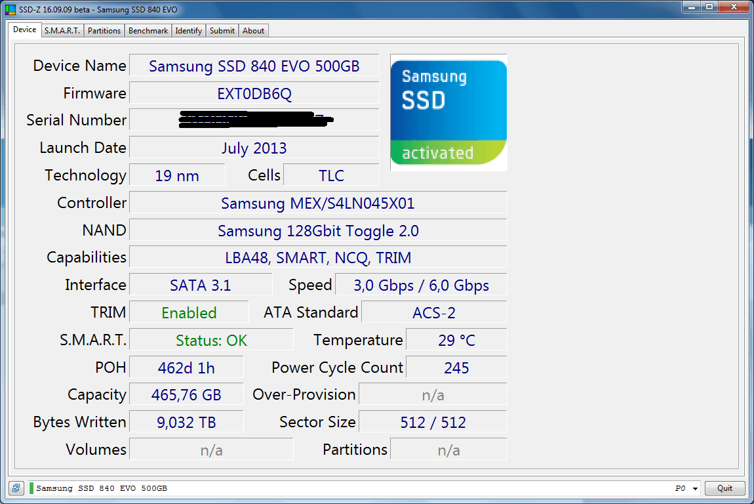Open the Benchmark tab
Image resolution: width=754 pixels, height=504 pixels.
[148, 31]
